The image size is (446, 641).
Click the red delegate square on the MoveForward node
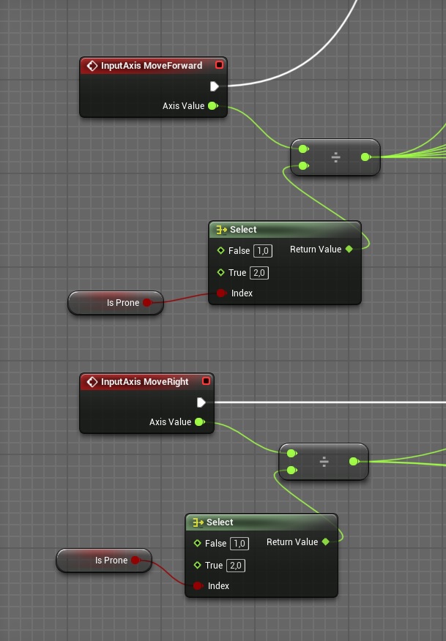point(219,65)
